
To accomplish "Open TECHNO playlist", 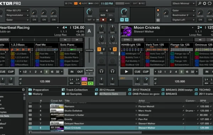I will pyautogui.click(x=203, y=90).
